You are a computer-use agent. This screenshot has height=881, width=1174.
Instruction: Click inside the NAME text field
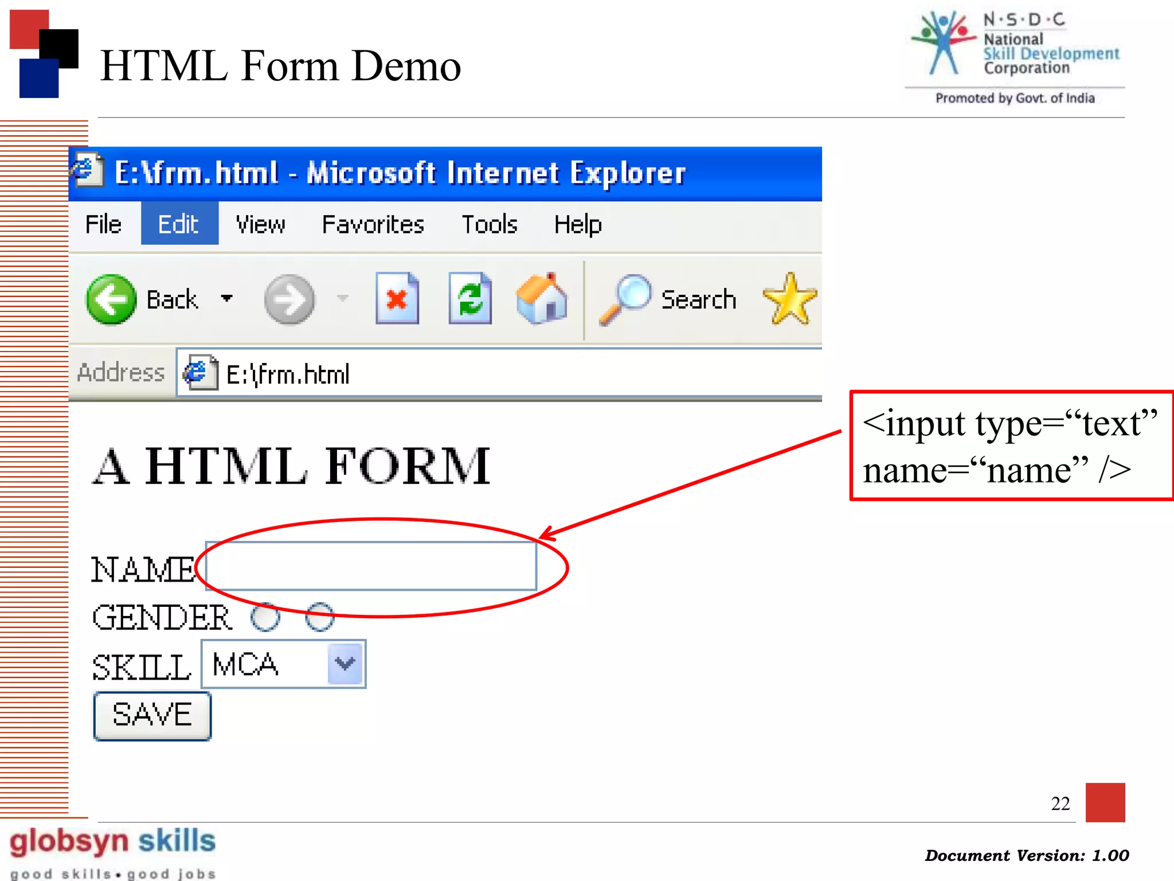tap(371, 566)
